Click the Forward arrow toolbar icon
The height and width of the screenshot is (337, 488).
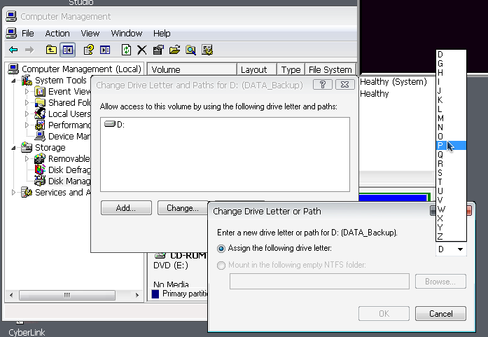tap(29, 50)
